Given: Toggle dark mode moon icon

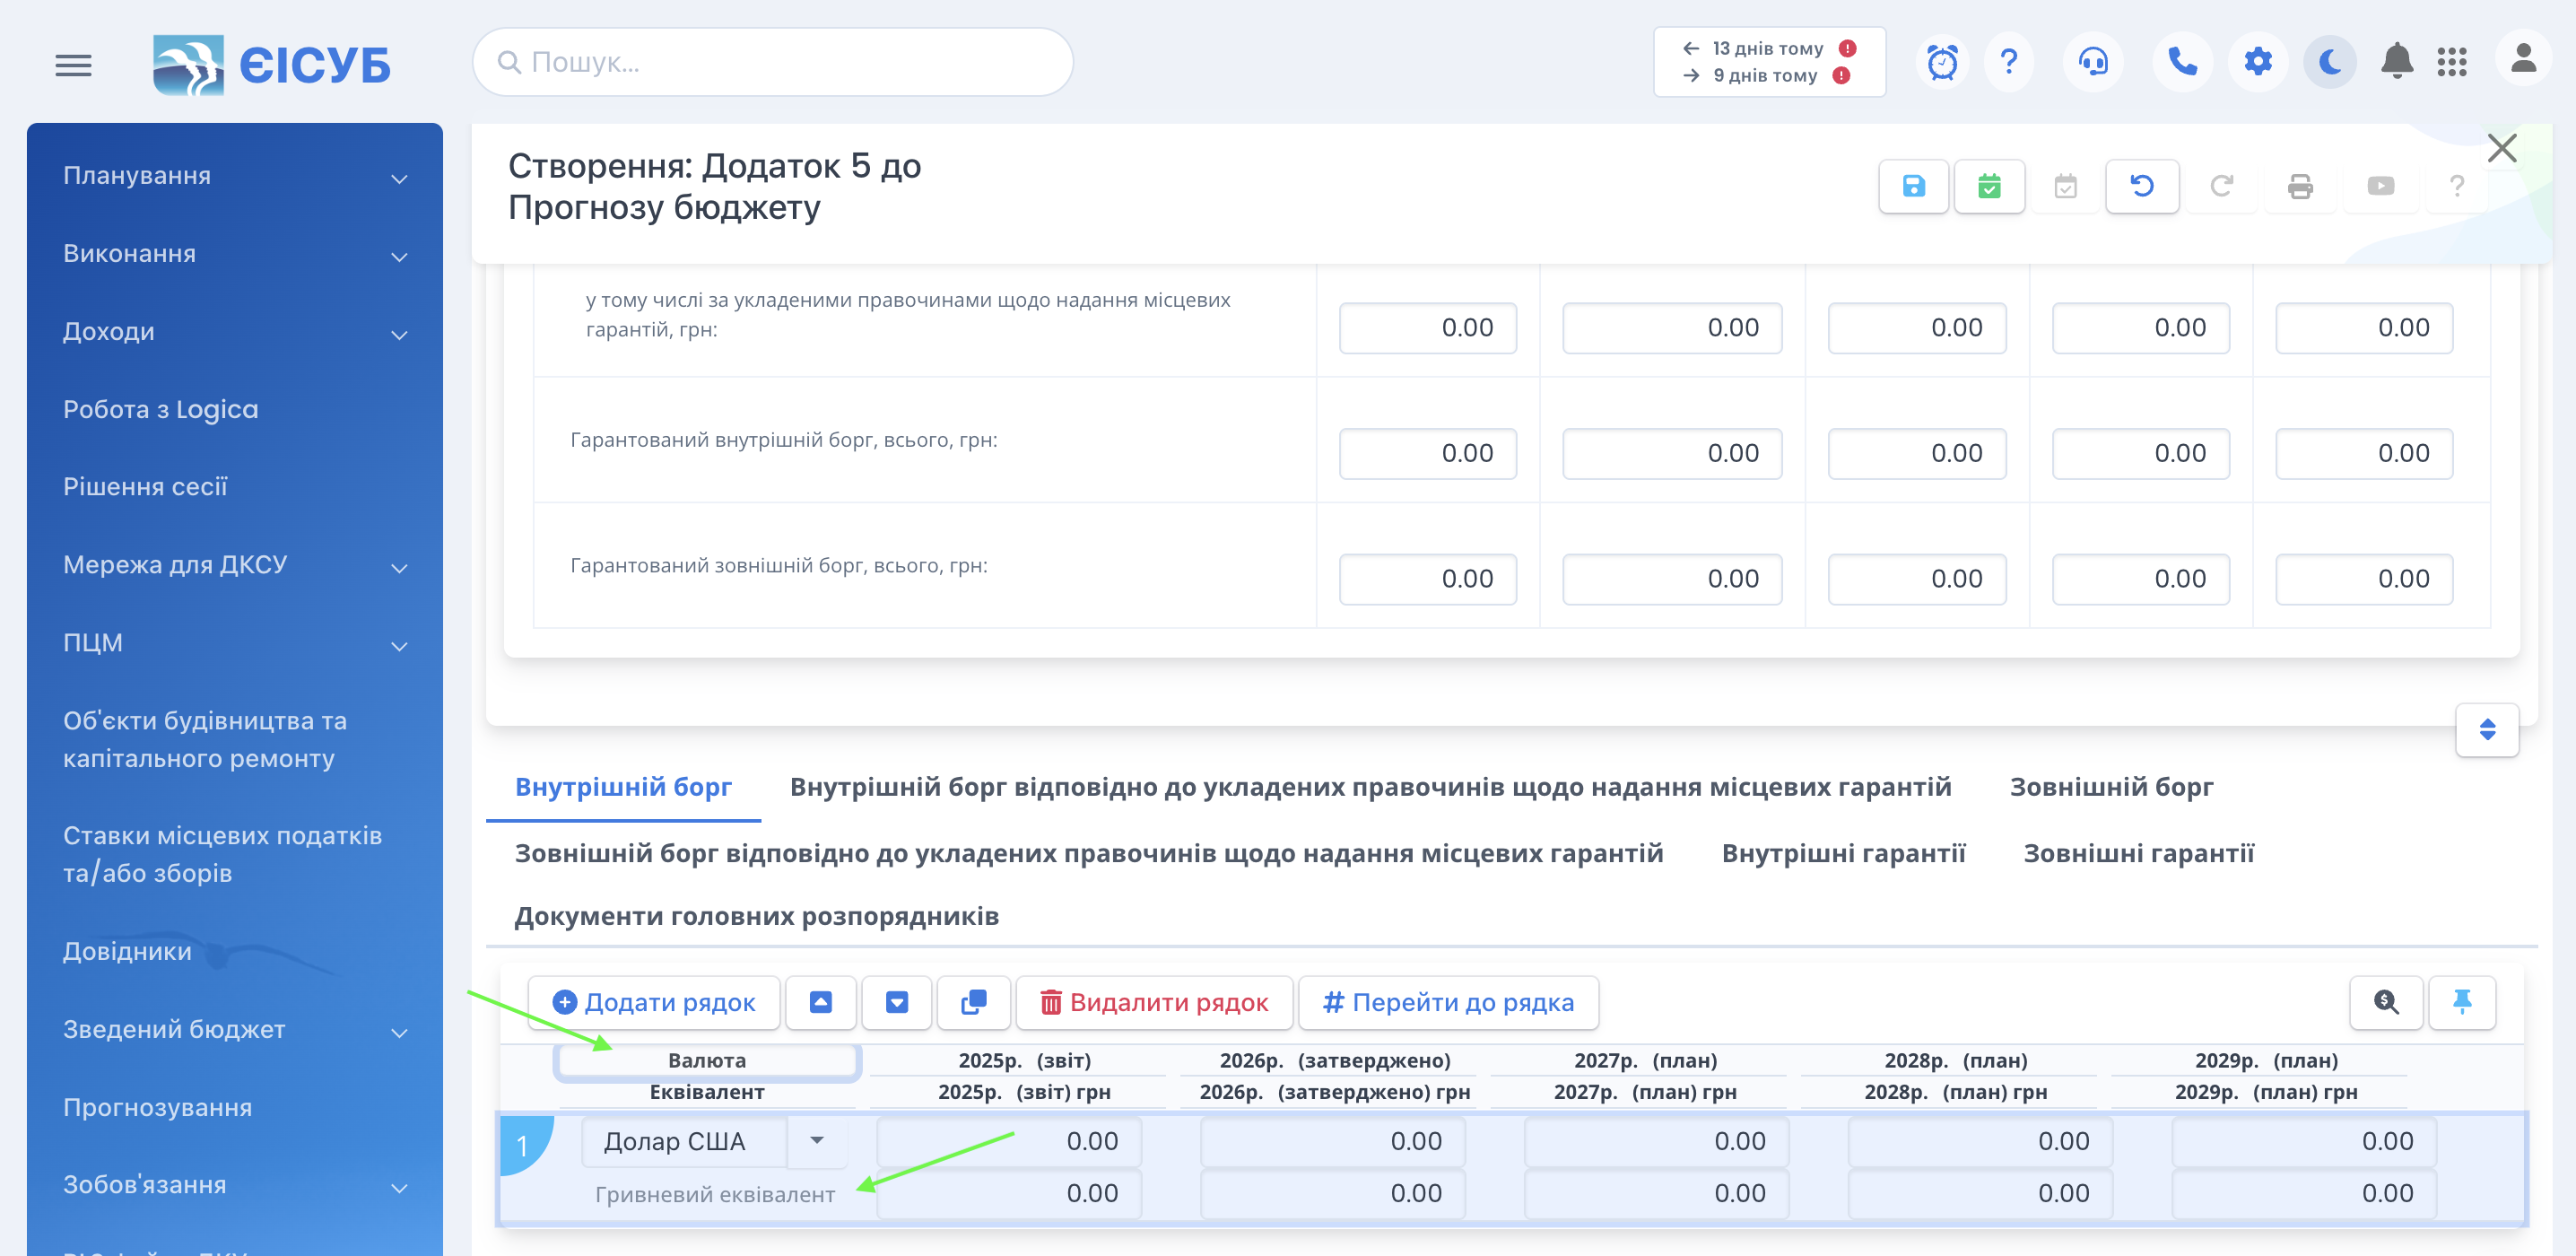Looking at the screenshot, I should pos(2330,62).
